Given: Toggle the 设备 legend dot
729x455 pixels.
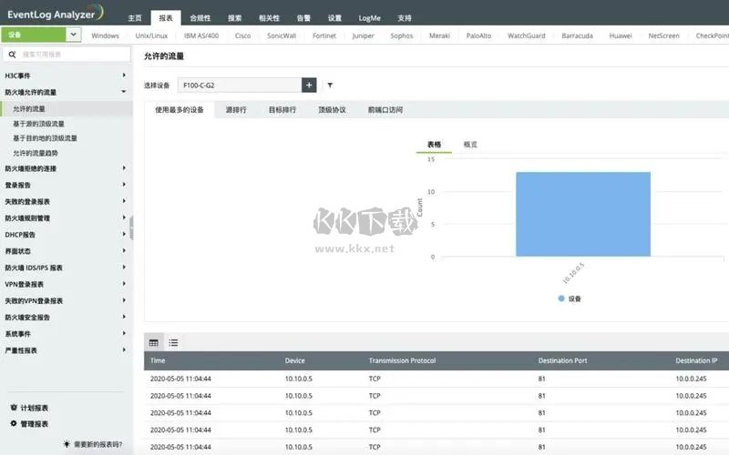Looking at the screenshot, I should pyautogui.click(x=561, y=298).
